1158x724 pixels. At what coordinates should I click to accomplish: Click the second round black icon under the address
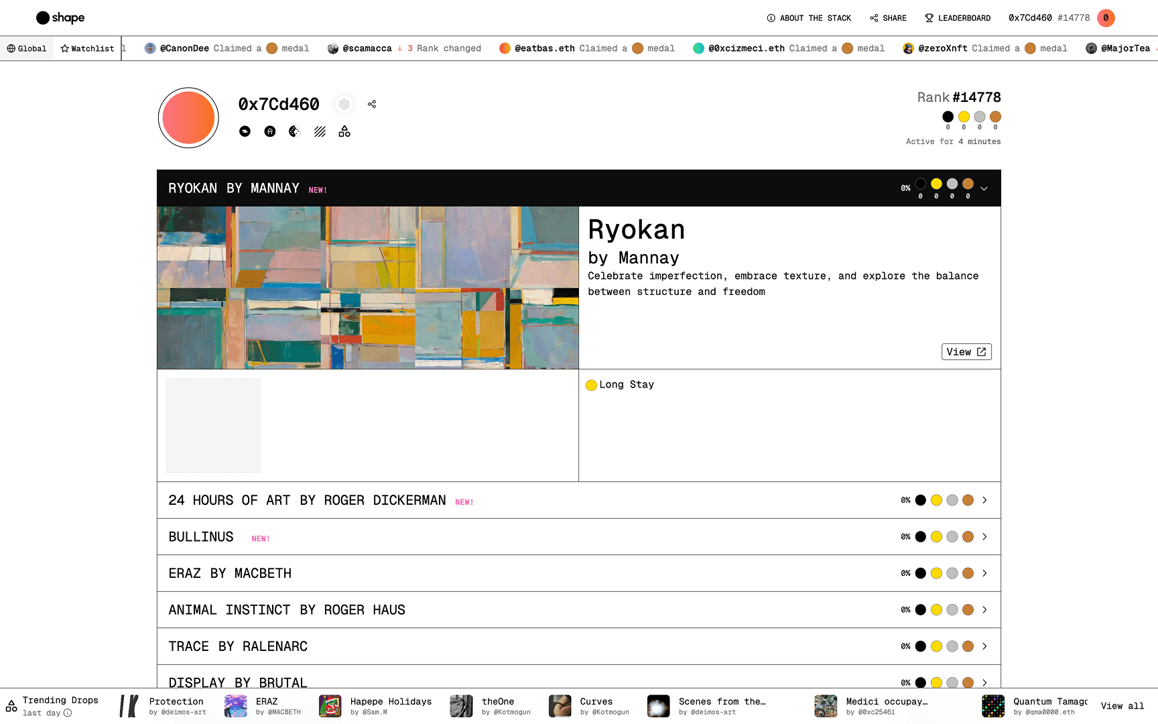tap(270, 131)
